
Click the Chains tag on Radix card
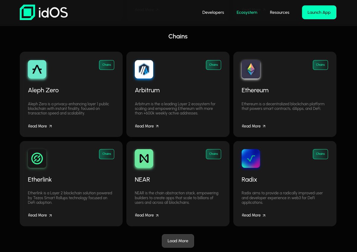tap(320, 154)
